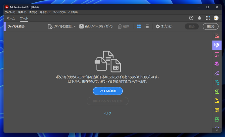Screen dimensions: 225x137
Task: Click the 閉じる button
Action: tap(211, 26)
